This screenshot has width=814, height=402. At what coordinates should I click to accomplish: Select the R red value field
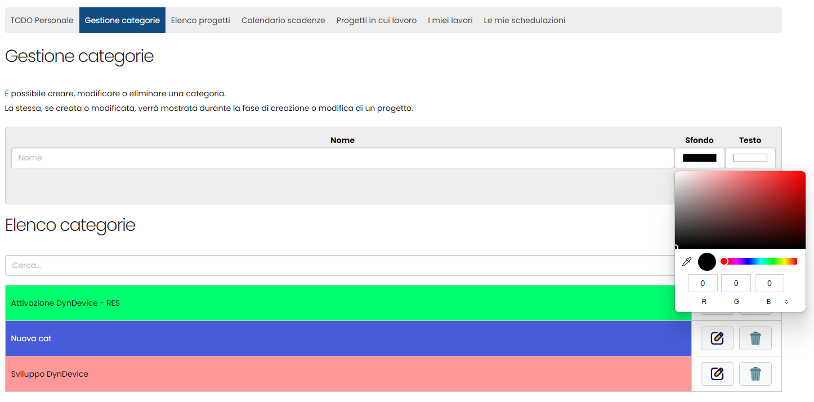(703, 284)
